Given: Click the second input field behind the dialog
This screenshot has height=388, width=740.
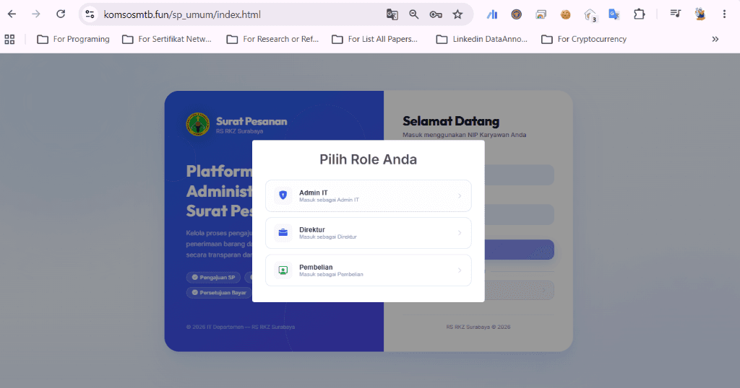Looking at the screenshot, I should 519,214.
